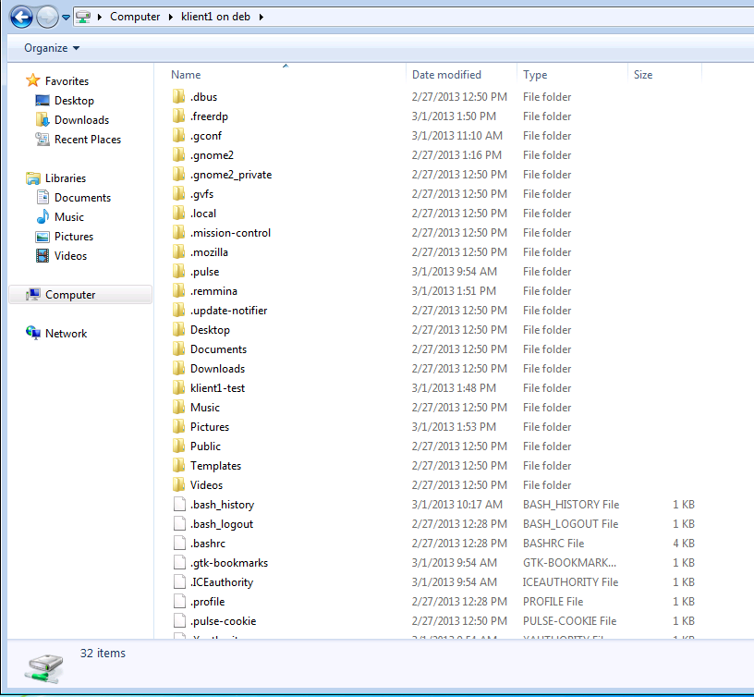The height and width of the screenshot is (697, 754).
Task: Click the Back navigation arrow button
Action: (x=21, y=17)
